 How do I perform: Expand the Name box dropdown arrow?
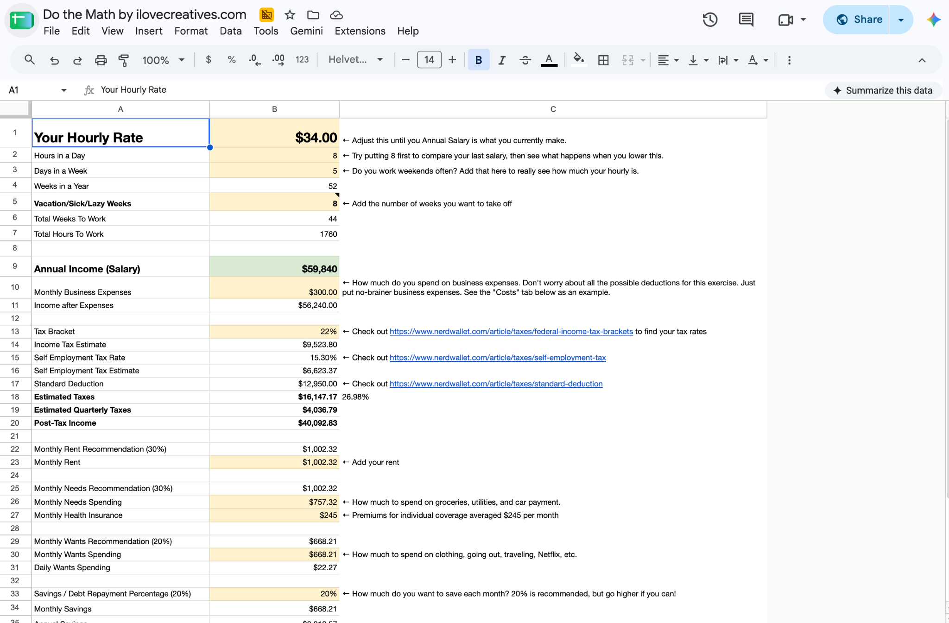pos(64,90)
